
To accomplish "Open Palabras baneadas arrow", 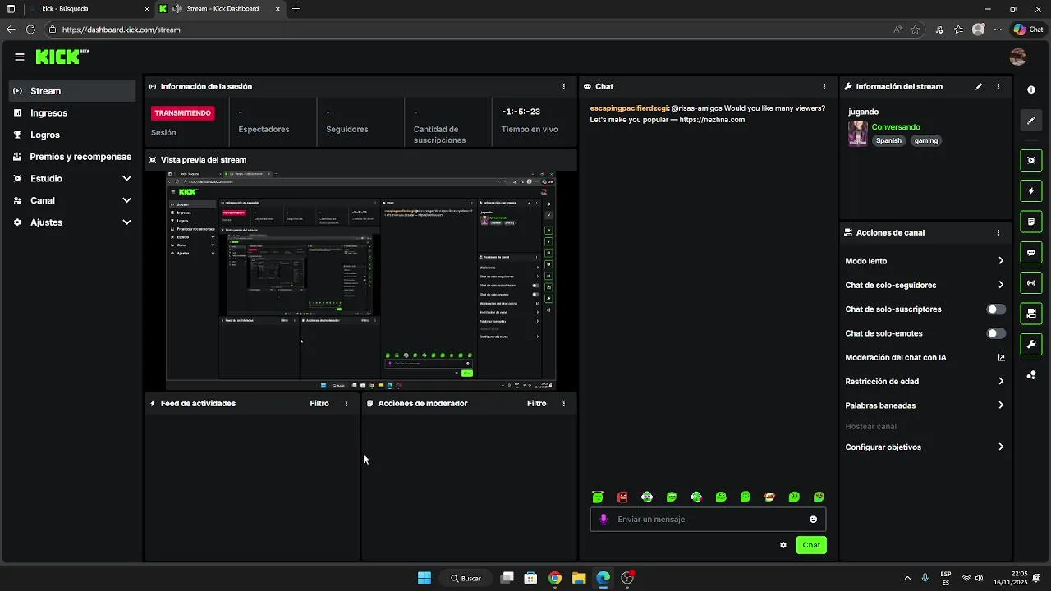I will pos(1001,405).
